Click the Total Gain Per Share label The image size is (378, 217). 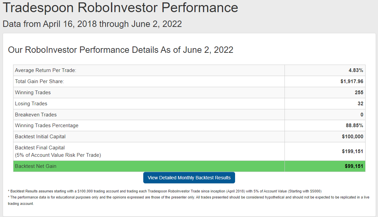click(39, 81)
